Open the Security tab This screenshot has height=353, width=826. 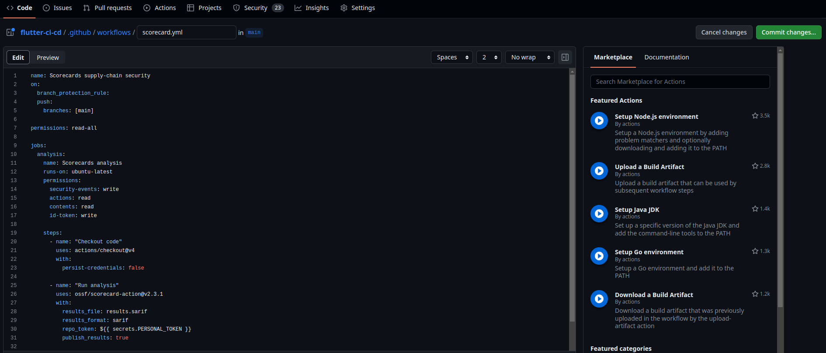258,8
